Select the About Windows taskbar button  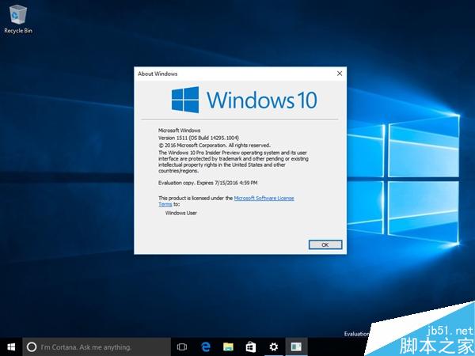point(296,347)
